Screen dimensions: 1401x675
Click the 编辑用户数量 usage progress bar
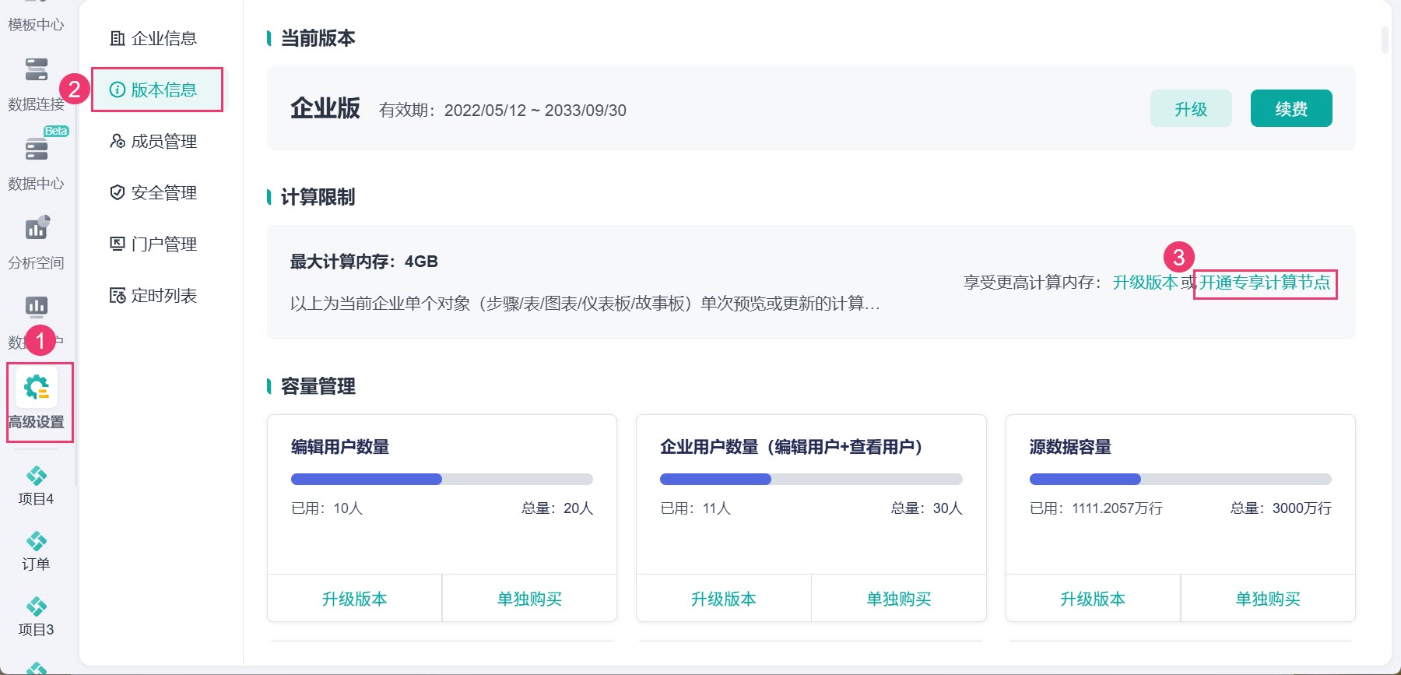(442, 479)
